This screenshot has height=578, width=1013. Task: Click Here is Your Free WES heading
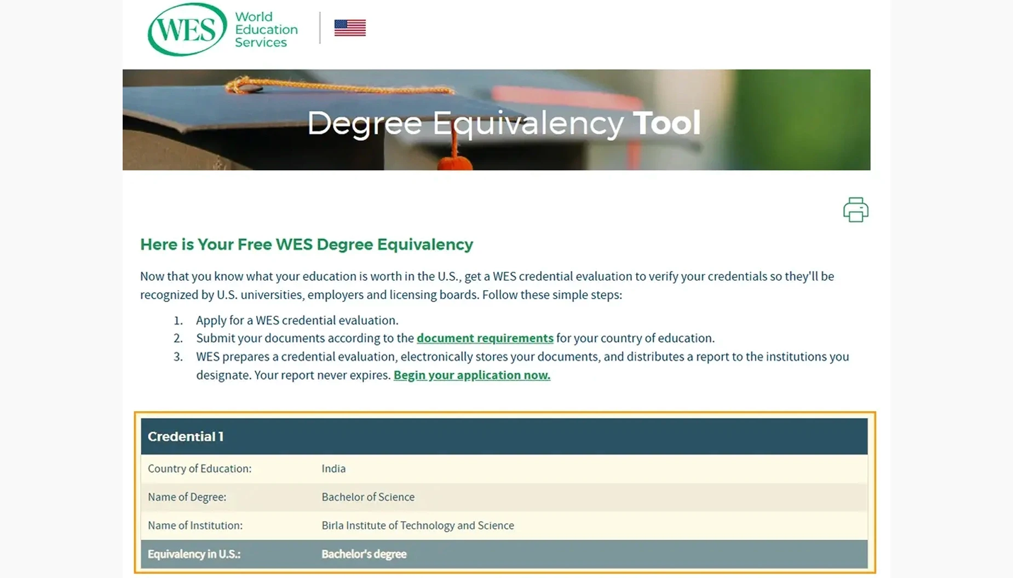(x=307, y=244)
